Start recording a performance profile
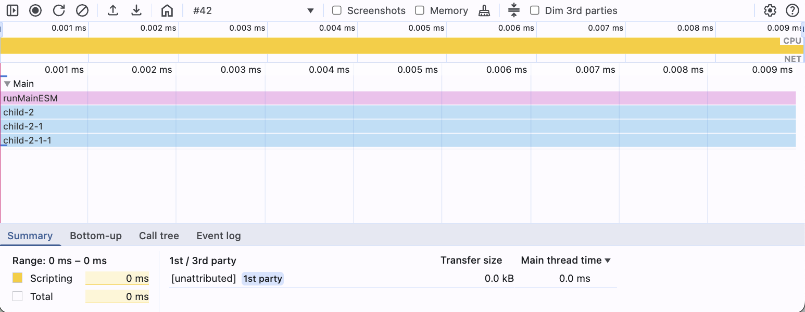The height and width of the screenshot is (312, 805). pyautogui.click(x=35, y=10)
